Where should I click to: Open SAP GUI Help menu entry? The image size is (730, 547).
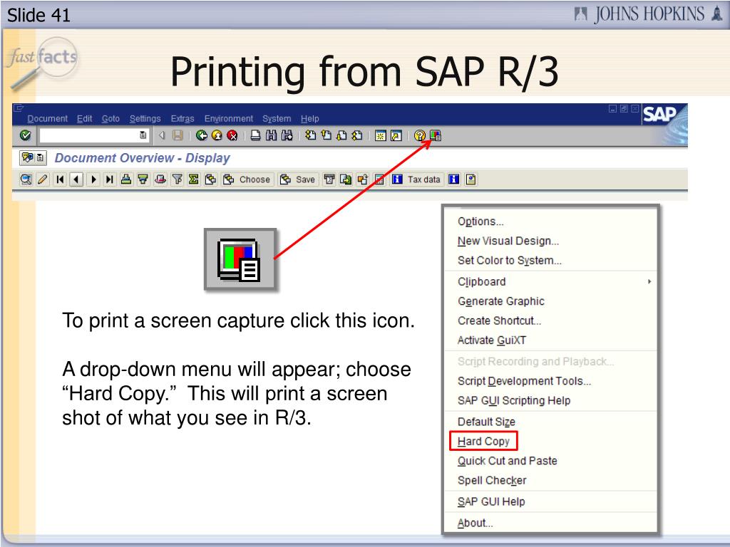point(551,501)
